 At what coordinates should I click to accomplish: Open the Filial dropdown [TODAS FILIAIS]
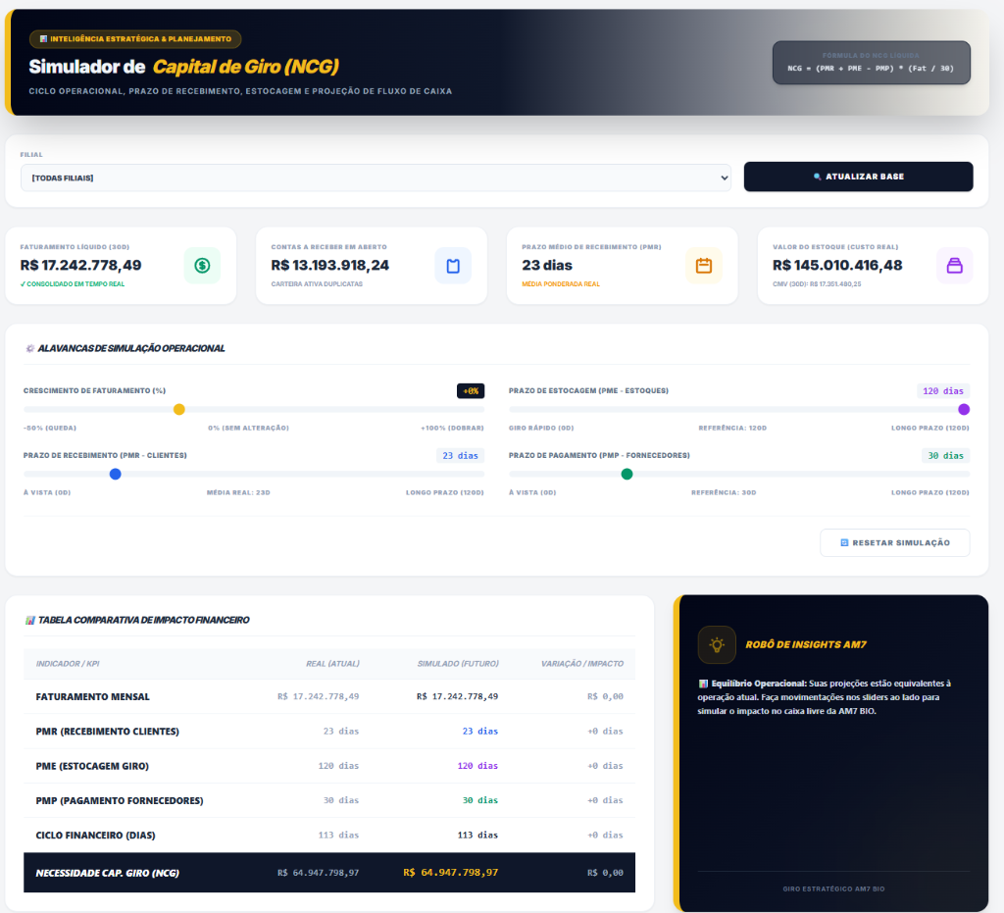coord(376,178)
